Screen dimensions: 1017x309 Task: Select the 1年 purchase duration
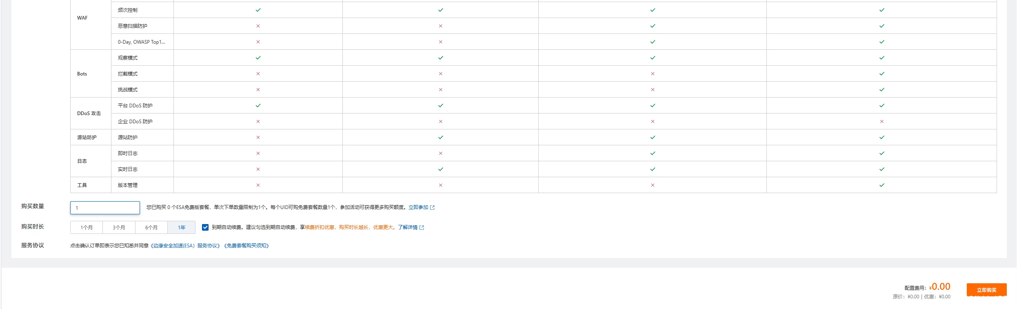(182, 227)
